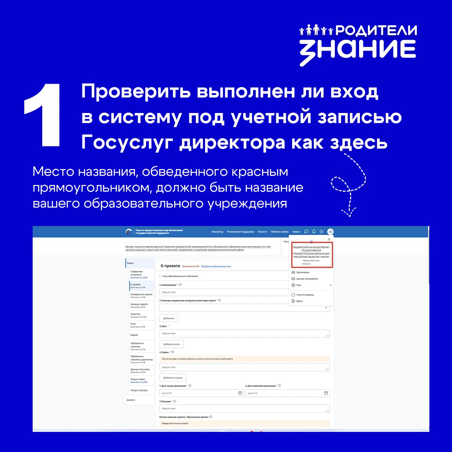The width and height of the screenshot is (452, 452).
Task: Click the Роли person icon
Action: coord(293,285)
